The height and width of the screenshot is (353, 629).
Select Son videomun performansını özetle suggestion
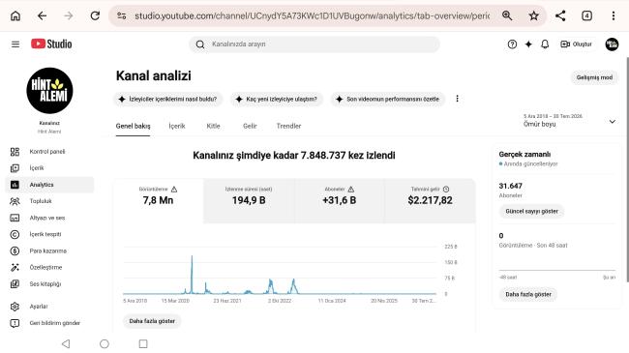(388, 99)
